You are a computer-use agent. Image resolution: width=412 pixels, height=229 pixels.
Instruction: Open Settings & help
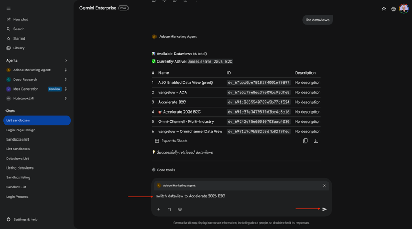[x=22, y=219]
